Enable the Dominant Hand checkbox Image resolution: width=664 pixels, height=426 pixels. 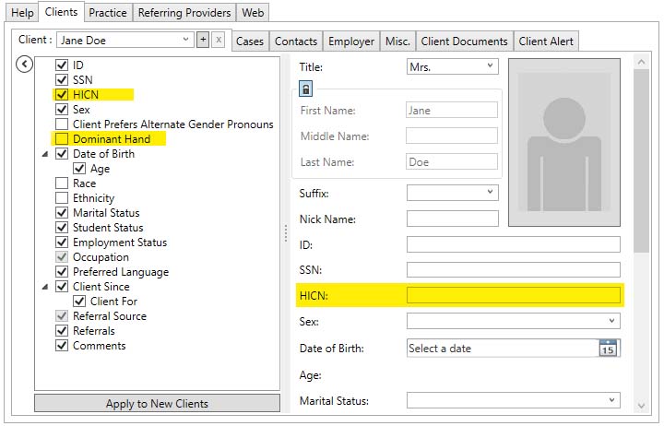click(62, 139)
